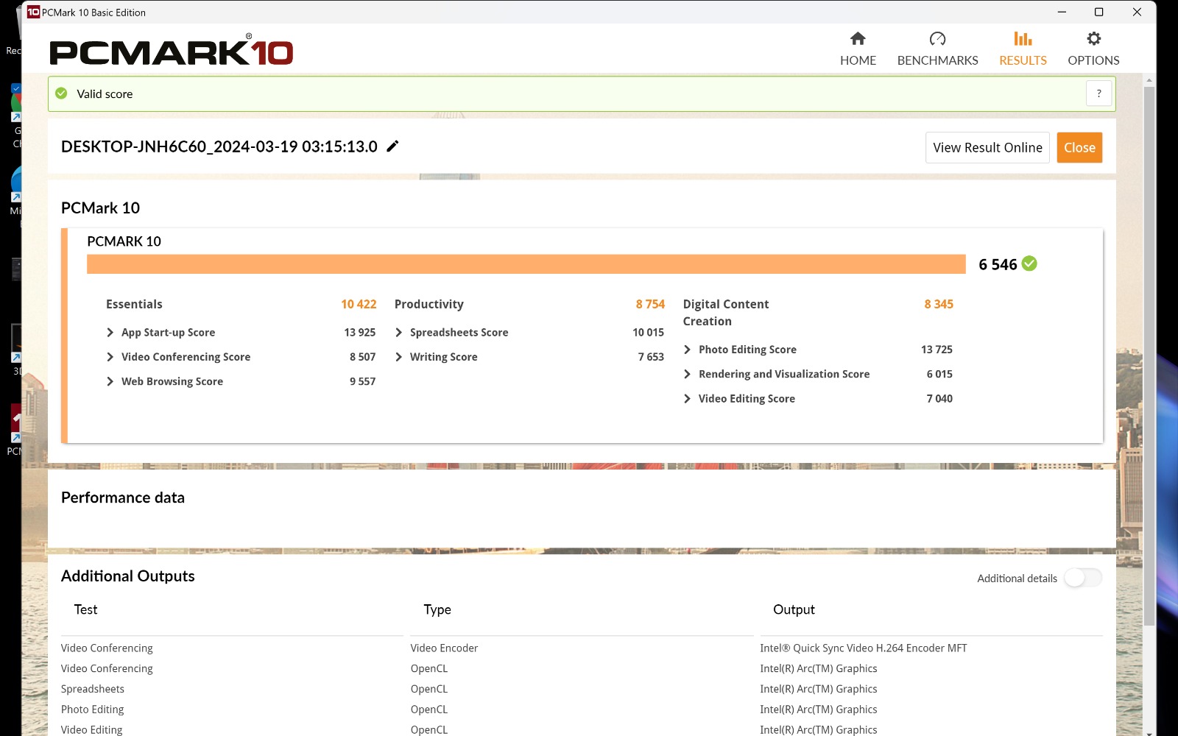Click the question mark help icon
This screenshot has width=1178, height=736.
1098,93
